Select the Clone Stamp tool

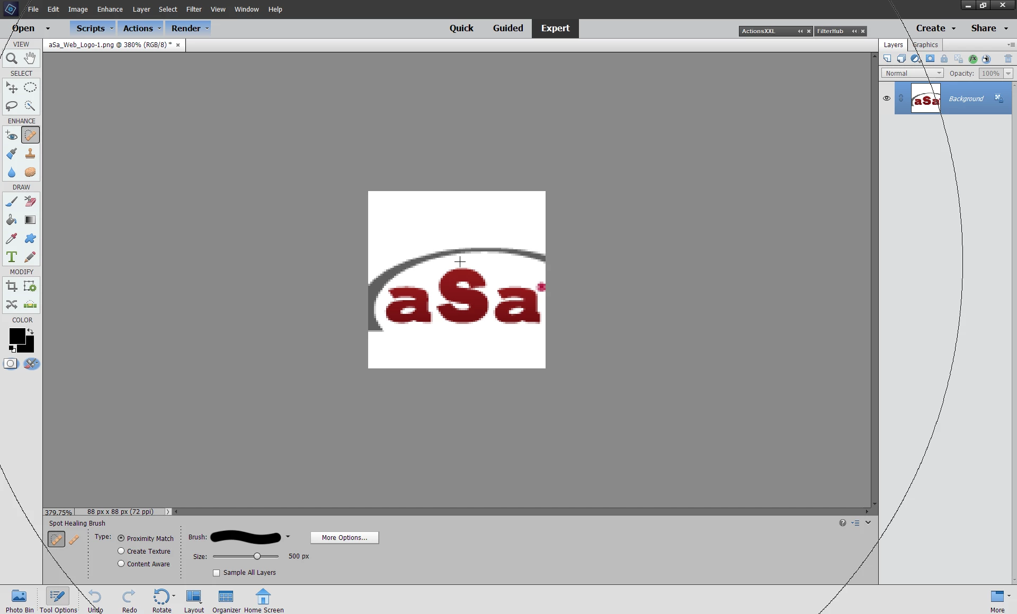pyautogui.click(x=30, y=154)
